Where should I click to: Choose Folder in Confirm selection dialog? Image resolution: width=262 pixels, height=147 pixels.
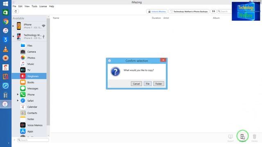(158, 84)
